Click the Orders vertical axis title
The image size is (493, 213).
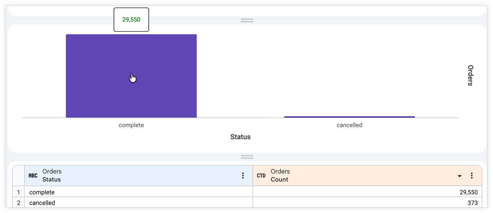click(x=470, y=75)
